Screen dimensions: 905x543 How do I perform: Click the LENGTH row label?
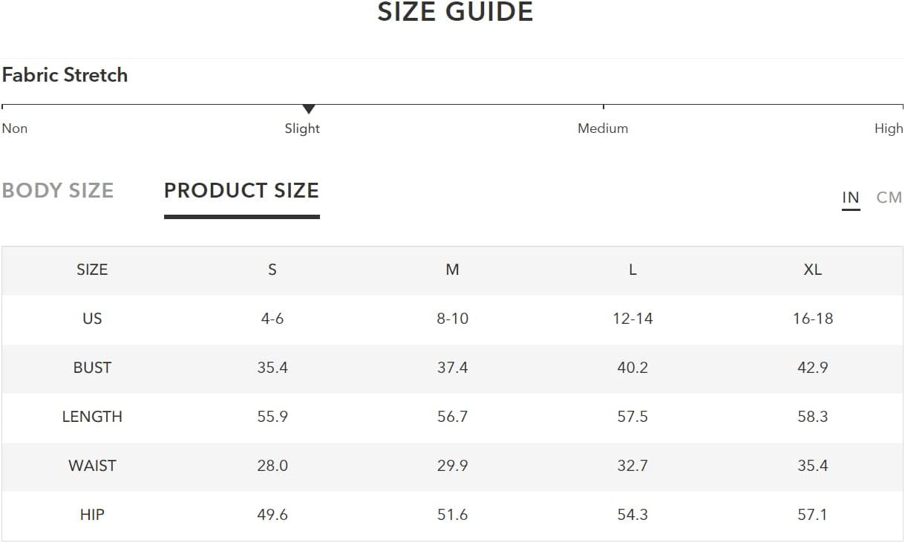pyautogui.click(x=92, y=417)
